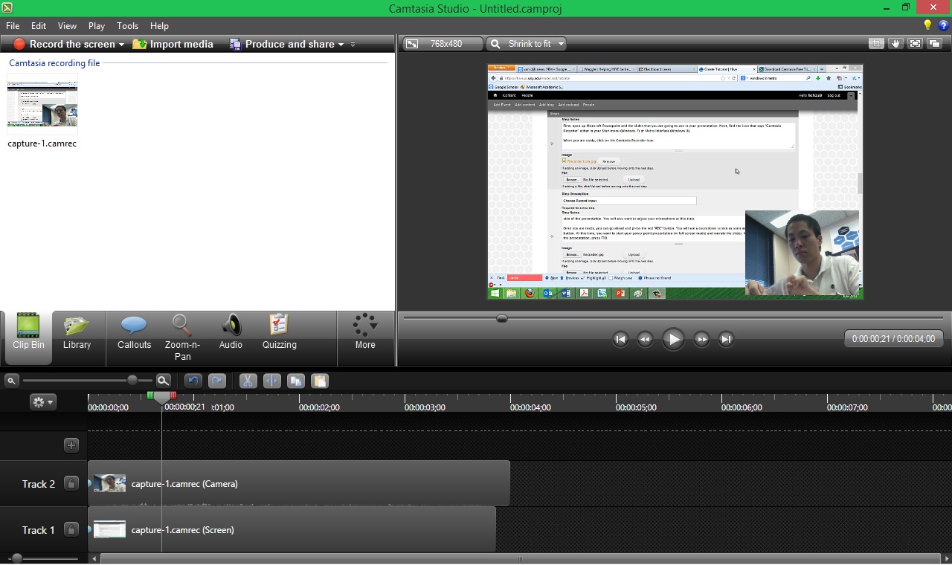The image size is (952, 565).
Task: Click the Copy icon in timeline toolbar
Action: click(x=296, y=381)
